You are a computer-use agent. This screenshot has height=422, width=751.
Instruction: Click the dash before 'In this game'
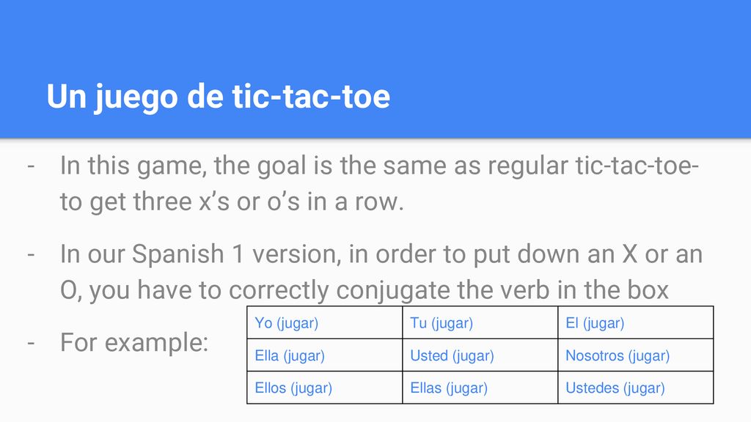[x=31, y=166]
